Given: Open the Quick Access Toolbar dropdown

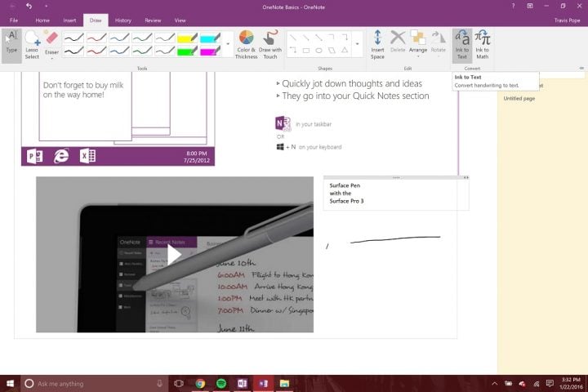Looking at the screenshot, I should click(46, 6).
